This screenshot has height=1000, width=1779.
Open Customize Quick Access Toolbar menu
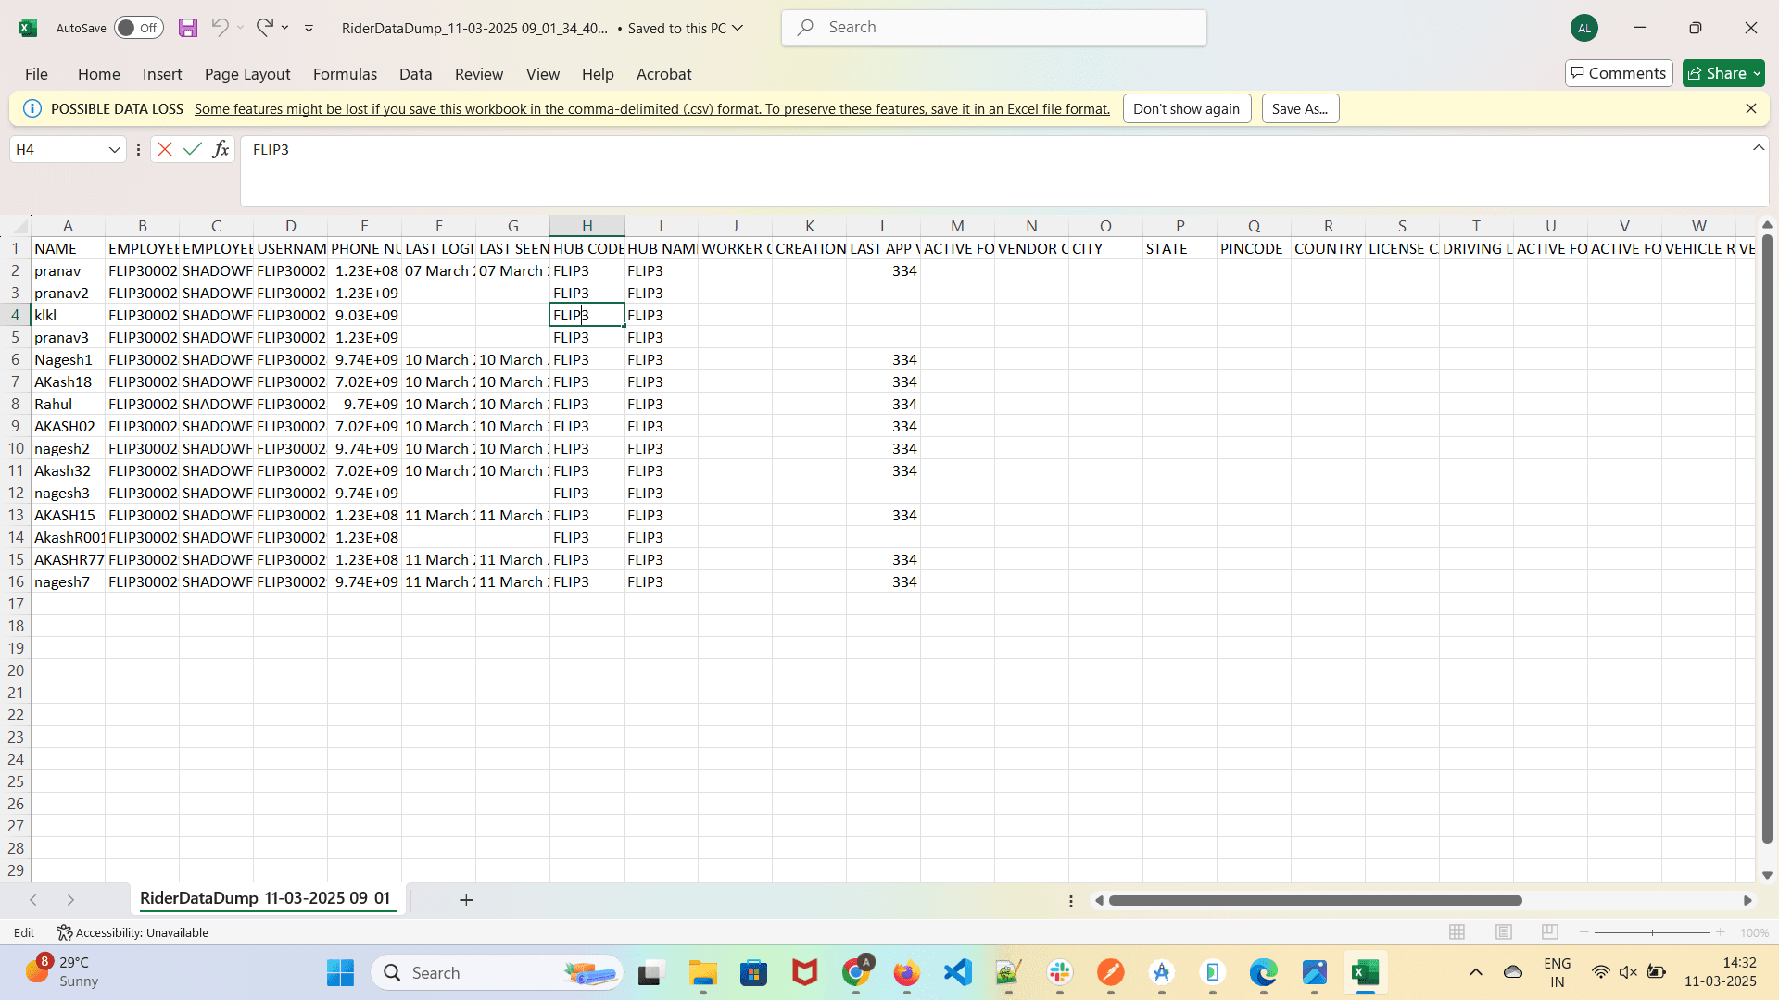[309, 29]
